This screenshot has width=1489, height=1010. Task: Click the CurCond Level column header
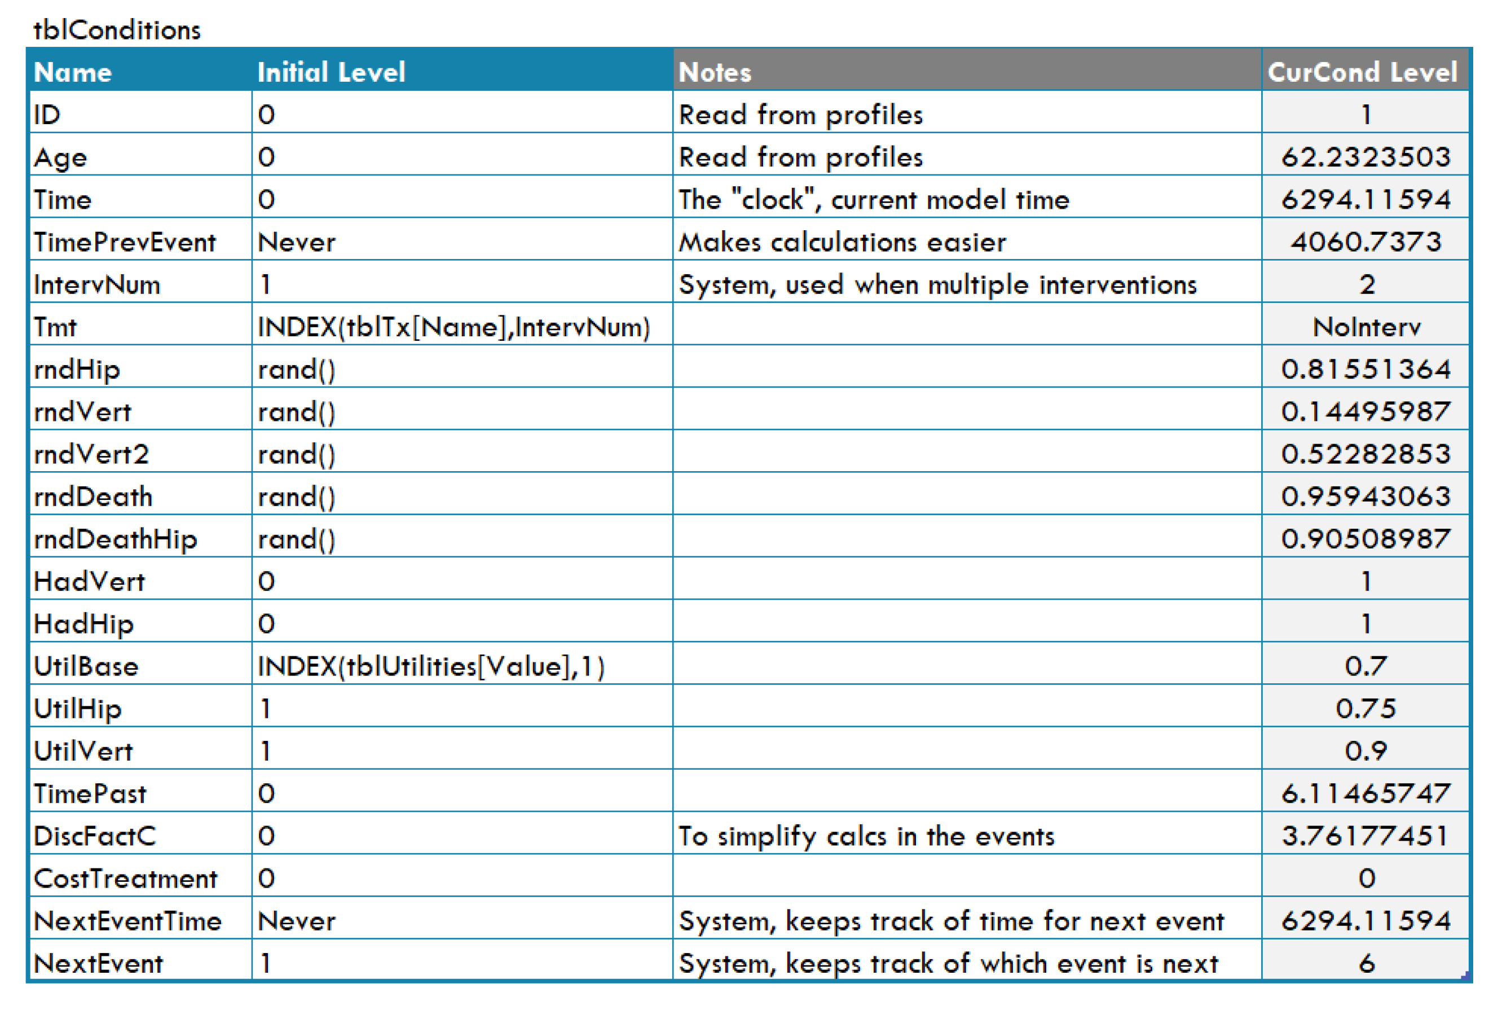pos(1363,72)
